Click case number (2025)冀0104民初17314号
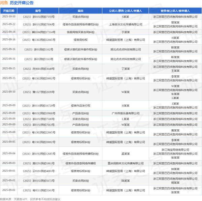The width and height of the screenshot is (202, 201). [39, 32]
